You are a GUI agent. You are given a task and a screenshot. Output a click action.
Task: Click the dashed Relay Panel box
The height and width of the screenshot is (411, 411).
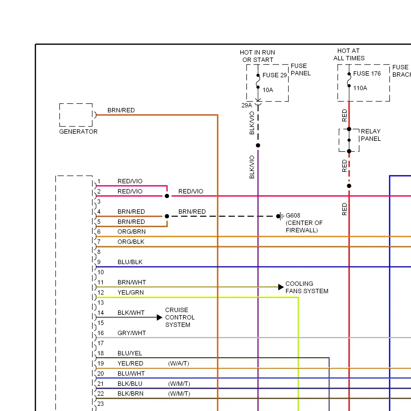pos(349,140)
